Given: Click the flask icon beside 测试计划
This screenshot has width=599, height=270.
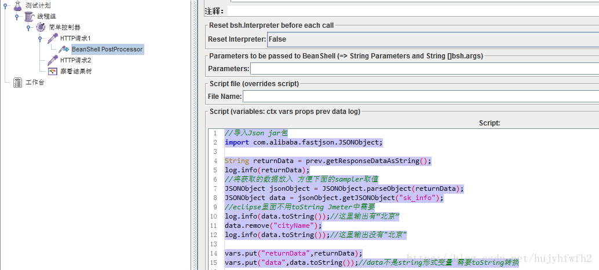Looking at the screenshot, I should 17,5.
